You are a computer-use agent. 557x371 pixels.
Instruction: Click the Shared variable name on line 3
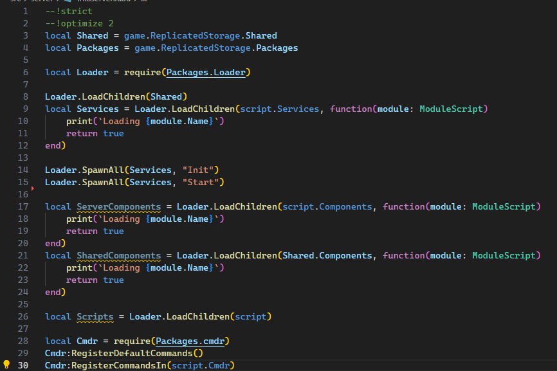point(93,36)
